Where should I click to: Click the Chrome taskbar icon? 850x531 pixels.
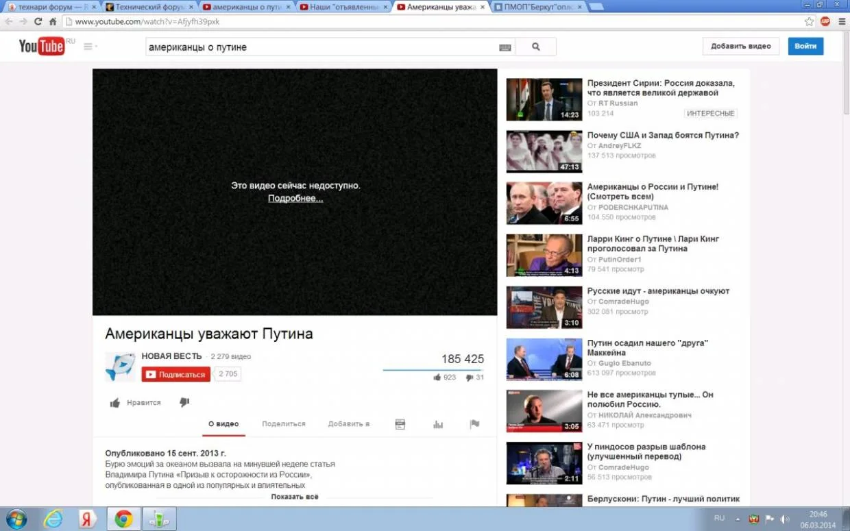[123, 519]
